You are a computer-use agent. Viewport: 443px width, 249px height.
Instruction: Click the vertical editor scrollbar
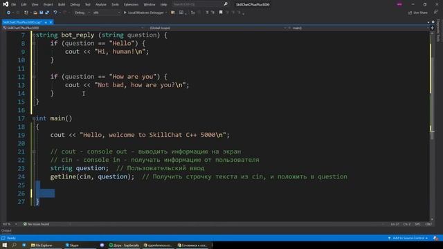(x=432, y=126)
